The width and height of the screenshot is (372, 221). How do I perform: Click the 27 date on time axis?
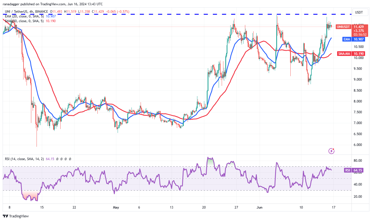pyautogui.click(x=236, y=207)
